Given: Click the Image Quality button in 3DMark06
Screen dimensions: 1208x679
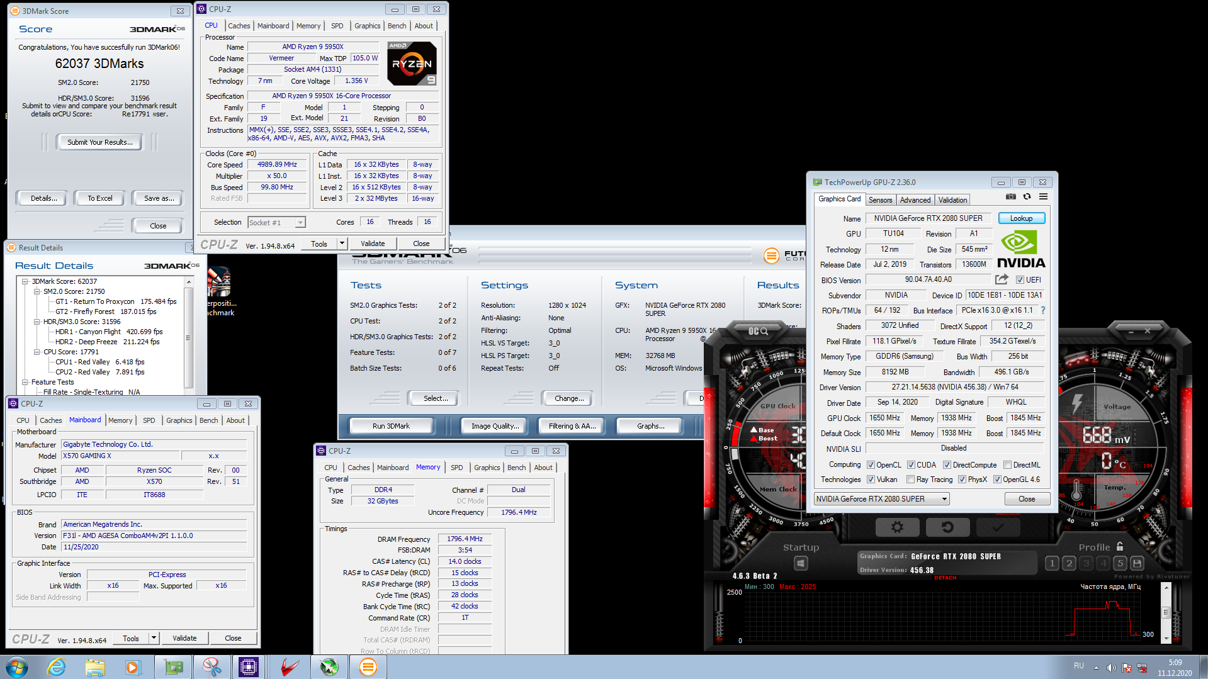Looking at the screenshot, I should [495, 426].
